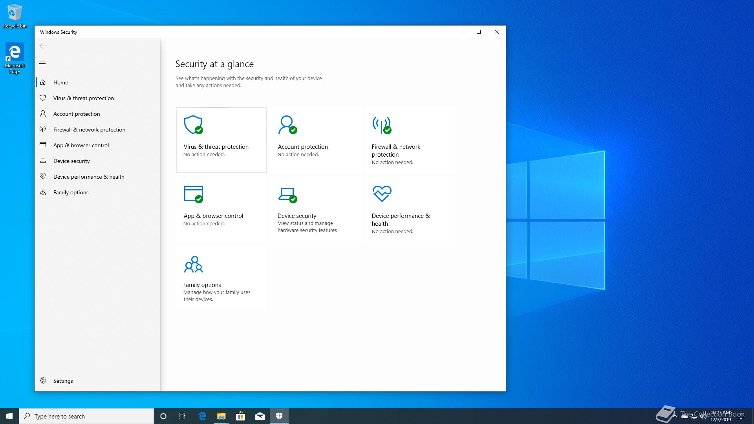Click the back arrow in Windows Security
This screenshot has width=754, height=424.
tap(42, 46)
